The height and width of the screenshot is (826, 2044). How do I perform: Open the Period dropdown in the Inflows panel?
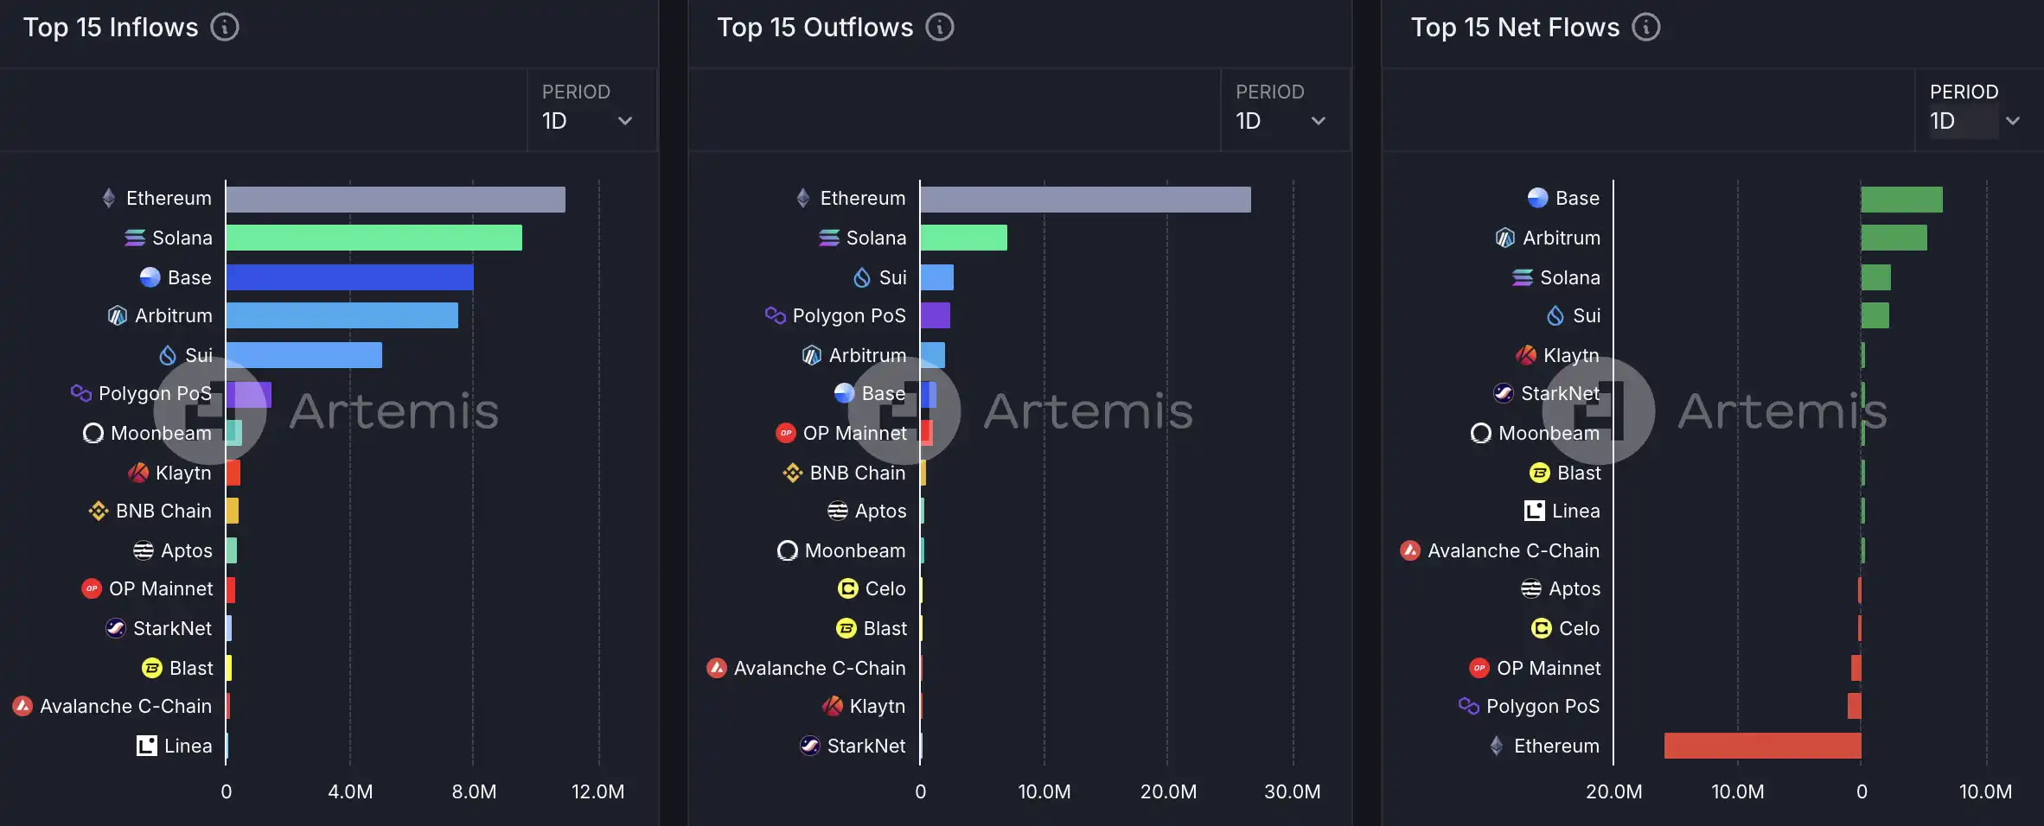pos(591,110)
